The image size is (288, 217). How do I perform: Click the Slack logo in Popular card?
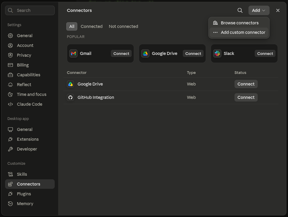pyautogui.click(x=217, y=53)
